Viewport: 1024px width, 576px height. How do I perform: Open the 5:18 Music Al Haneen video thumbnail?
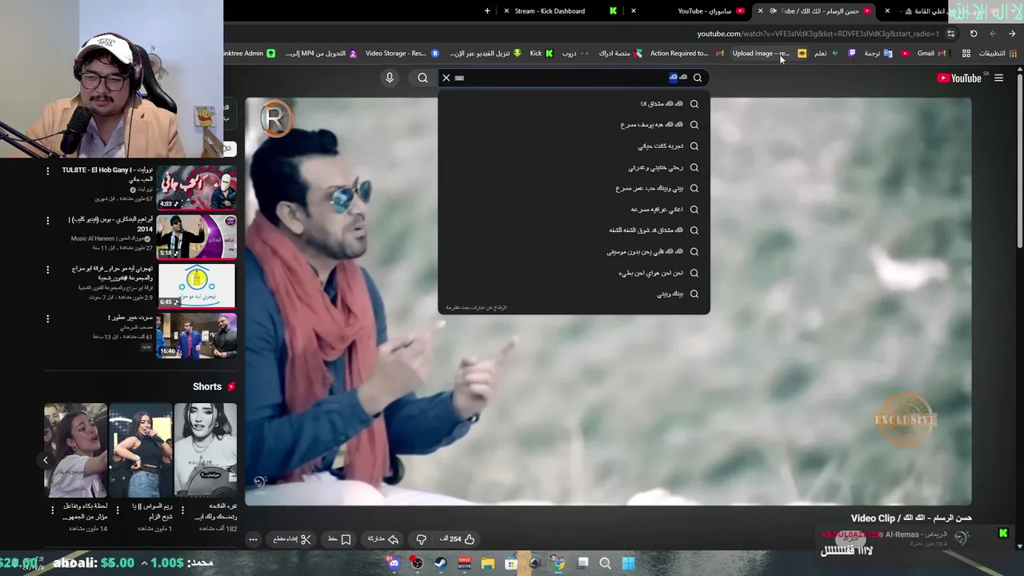pyautogui.click(x=197, y=237)
